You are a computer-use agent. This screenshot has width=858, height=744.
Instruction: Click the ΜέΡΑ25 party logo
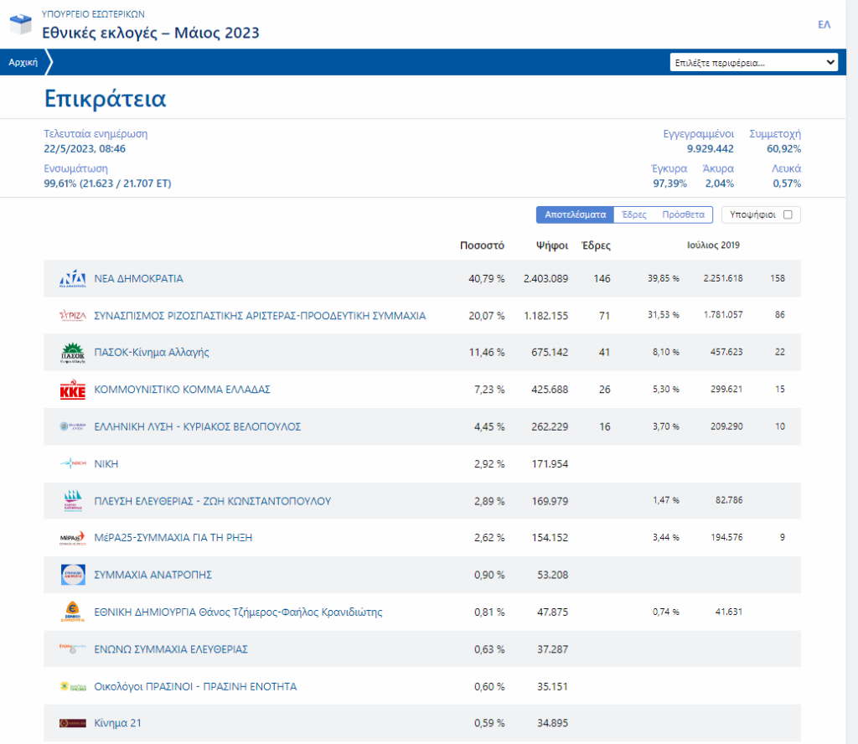[73, 538]
